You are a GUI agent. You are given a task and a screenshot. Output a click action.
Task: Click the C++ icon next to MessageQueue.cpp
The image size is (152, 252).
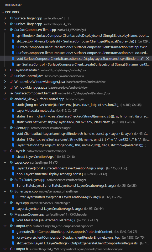point(12,215)
